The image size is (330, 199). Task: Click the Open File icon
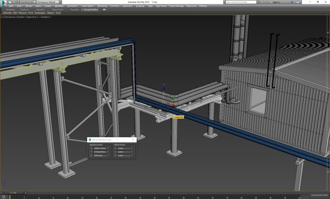[14, 2]
